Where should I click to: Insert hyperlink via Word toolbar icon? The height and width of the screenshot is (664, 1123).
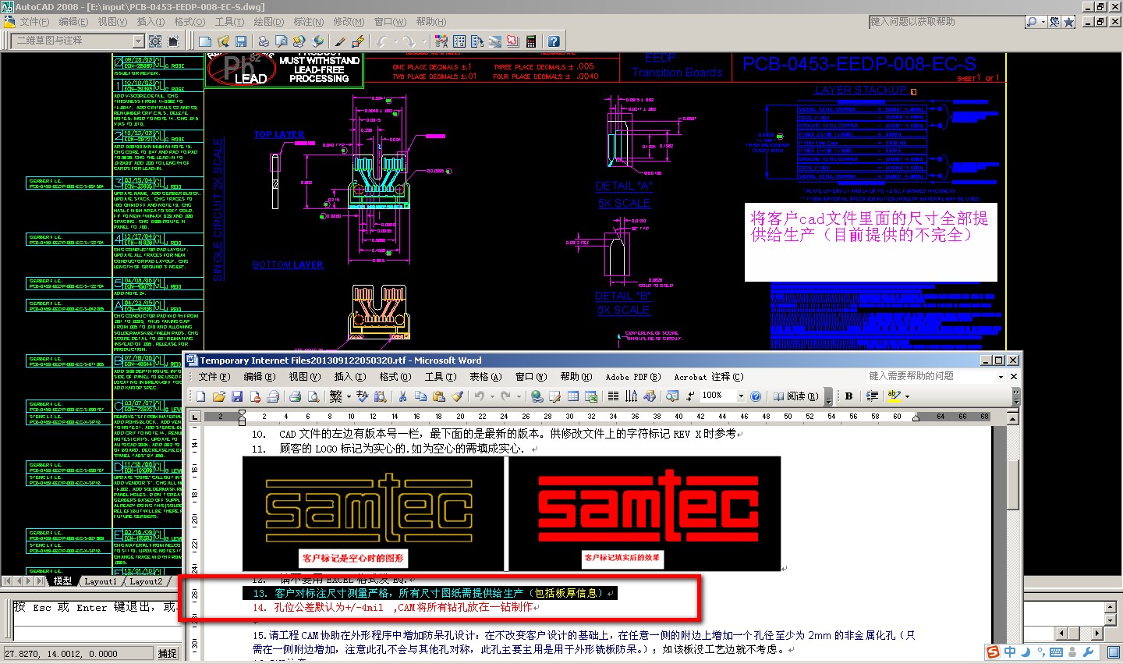tap(536, 396)
